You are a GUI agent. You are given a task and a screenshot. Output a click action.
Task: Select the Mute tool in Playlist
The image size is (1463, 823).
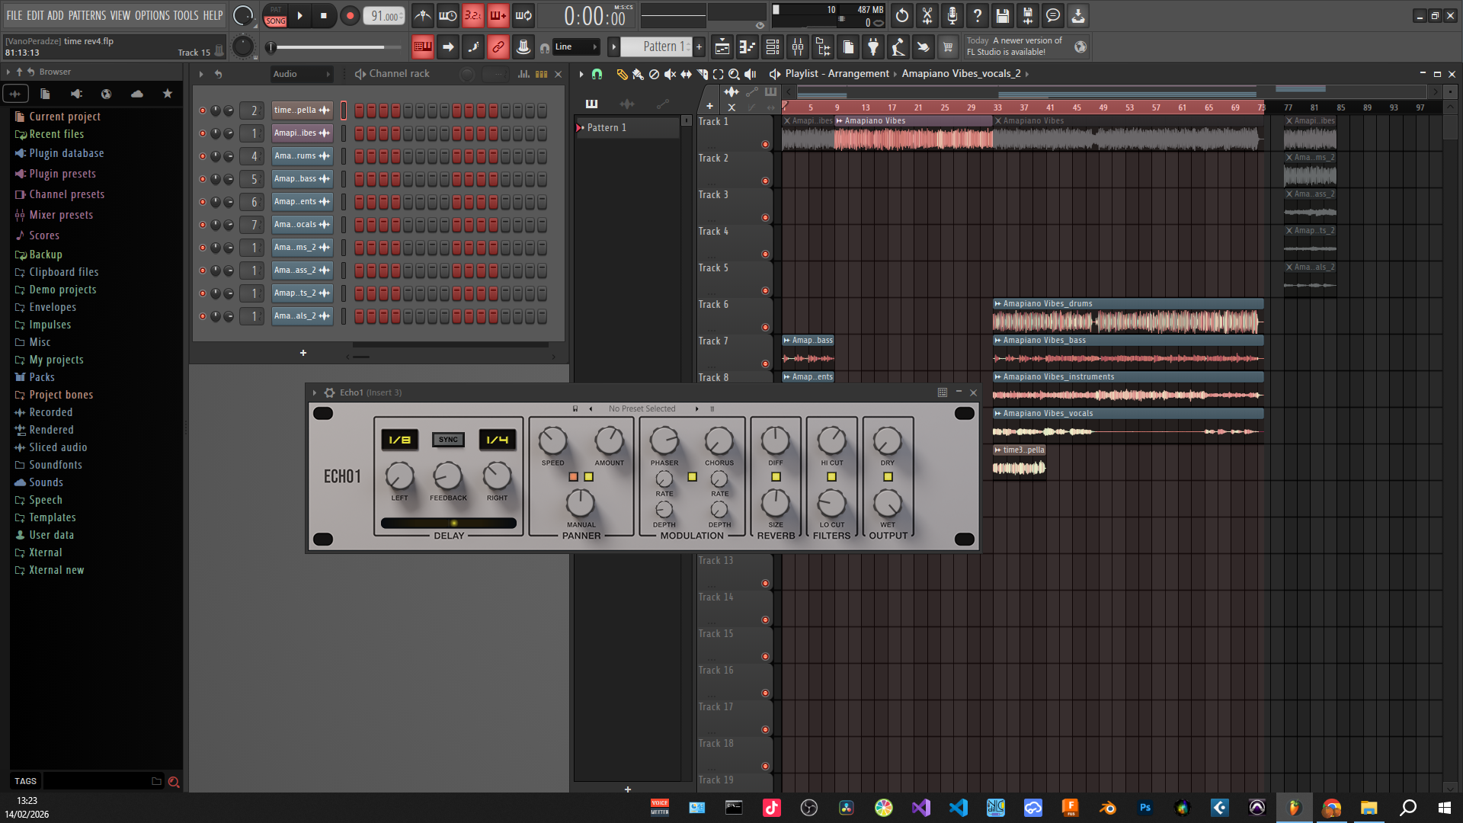point(670,74)
